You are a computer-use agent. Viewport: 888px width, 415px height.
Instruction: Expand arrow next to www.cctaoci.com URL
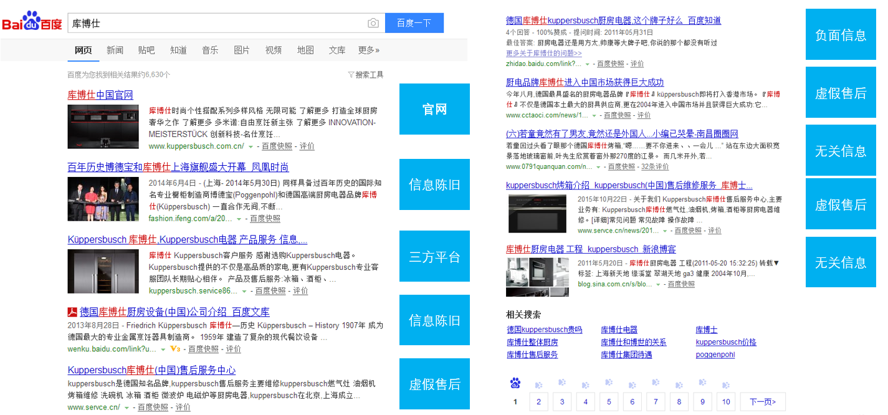pos(594,115)
